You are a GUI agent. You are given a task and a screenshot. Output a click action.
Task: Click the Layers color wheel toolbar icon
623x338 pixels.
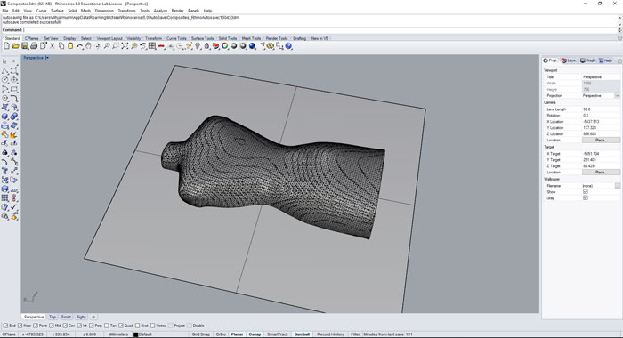[x=225, y=46]
